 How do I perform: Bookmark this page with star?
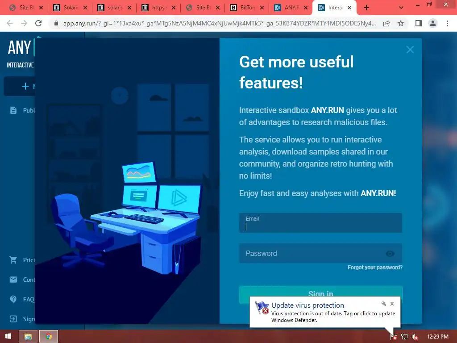click(401, 23)
